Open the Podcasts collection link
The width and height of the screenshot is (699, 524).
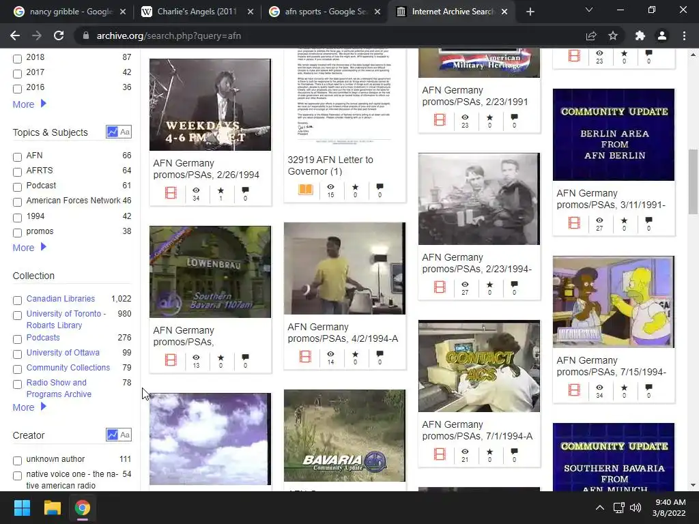43,337
